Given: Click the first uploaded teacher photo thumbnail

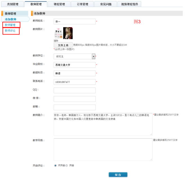Looking at the screenshot, I should click(x=58, y=33).
